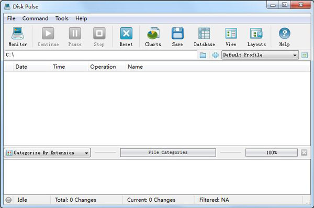Screen dimensions: 314x208
Task: Open the Layouts toolbar icon
Action: [x=256, y=37]
